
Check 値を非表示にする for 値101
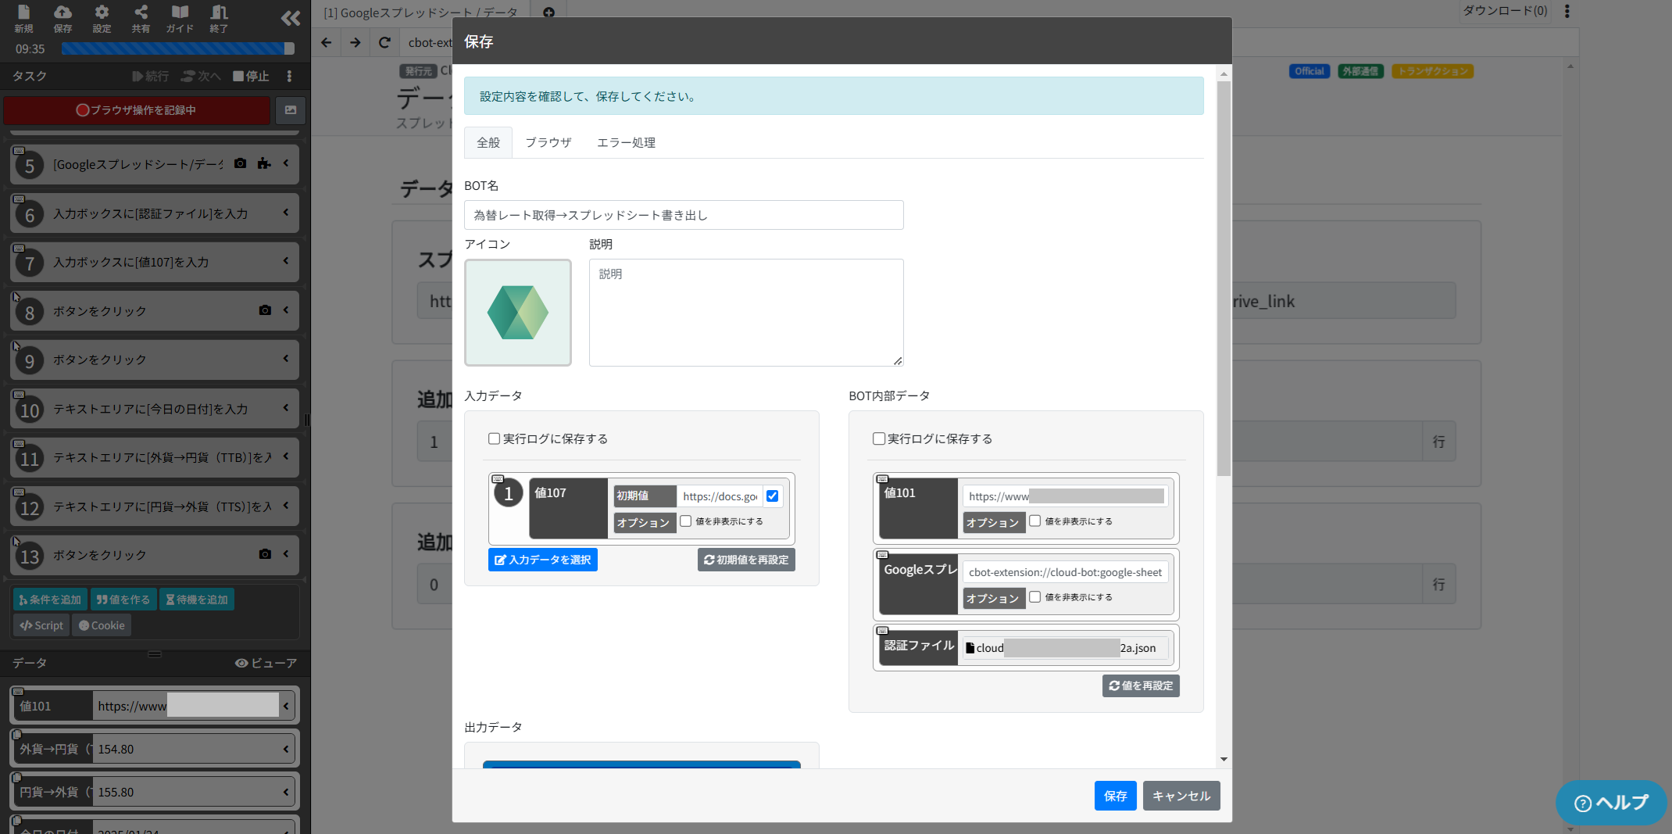click(1034, 521)
